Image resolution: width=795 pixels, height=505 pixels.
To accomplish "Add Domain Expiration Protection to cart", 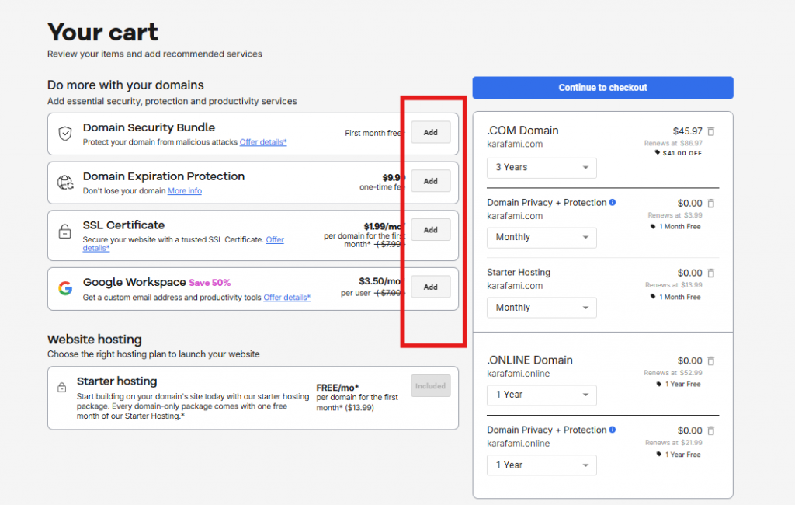I will coord(430,181).
